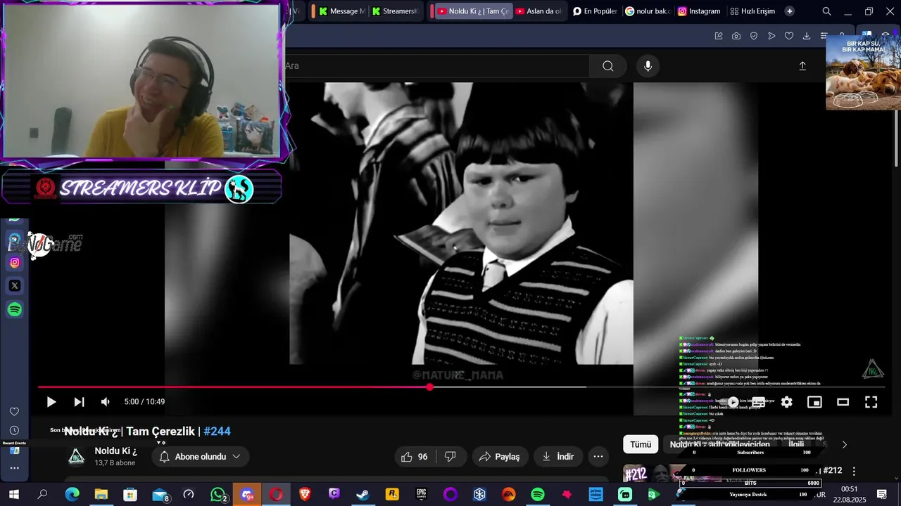This screenshot has width=901, height=506.
Task: Open Windows taskbar search
Action: [x=42, y=495]
